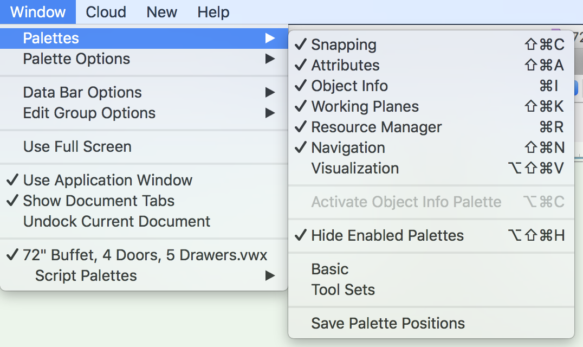Click Save Palette Positions
The height and width of the screenshot is (347, 583).
388,323
